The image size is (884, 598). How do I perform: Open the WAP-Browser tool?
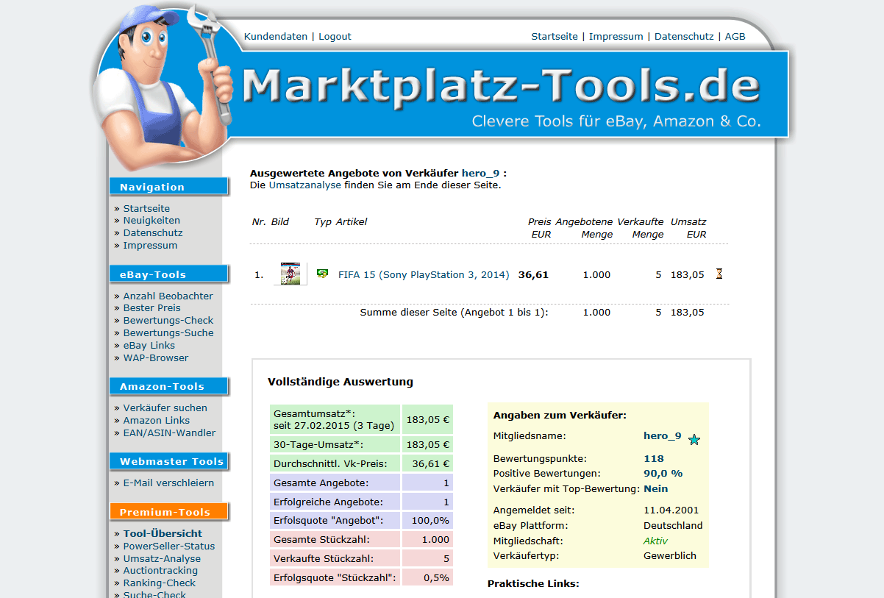[156, 358]
